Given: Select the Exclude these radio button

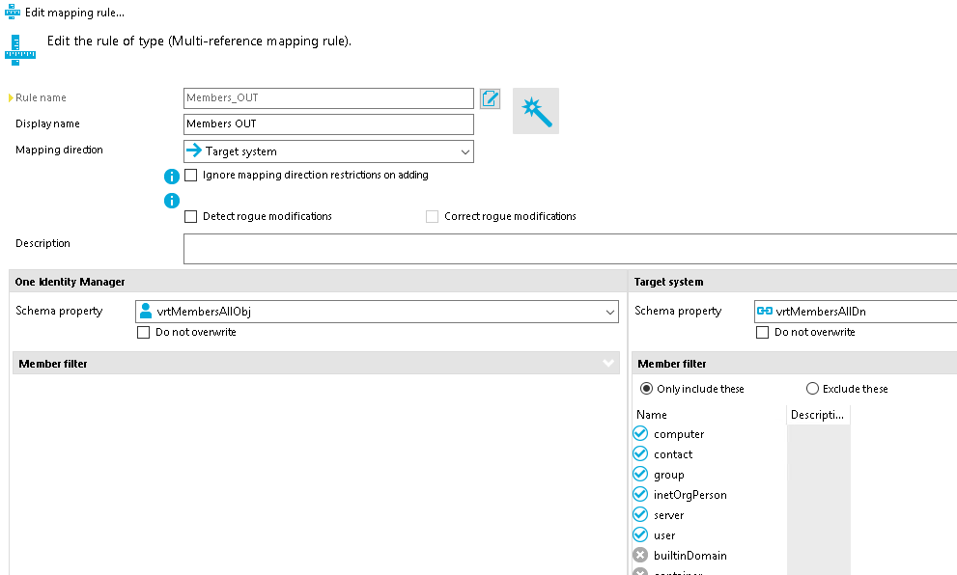Looking at the screenshot, I should 810,388.
